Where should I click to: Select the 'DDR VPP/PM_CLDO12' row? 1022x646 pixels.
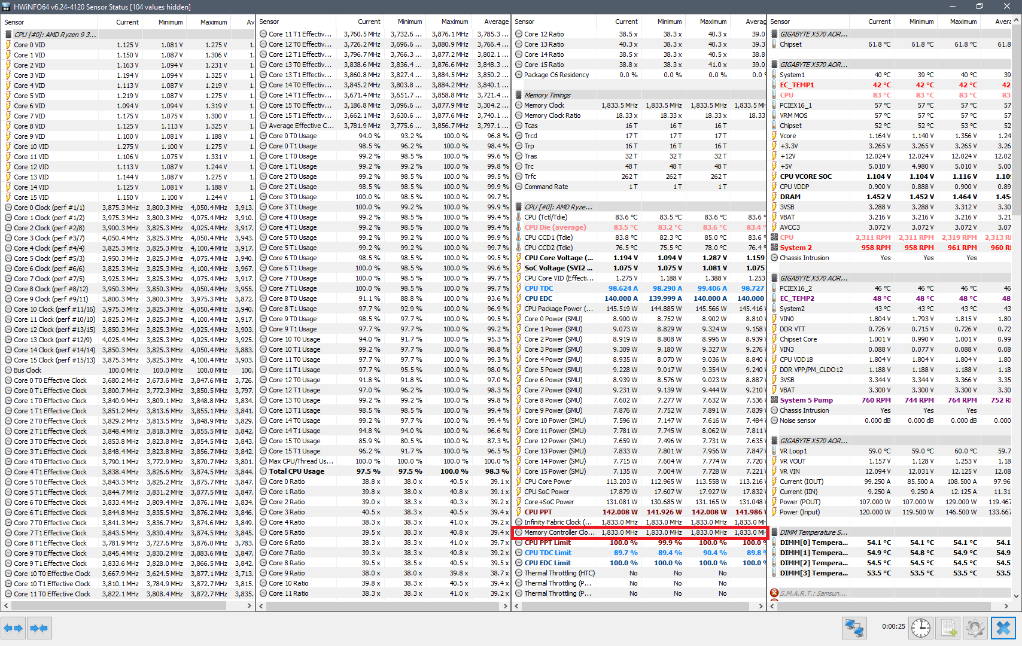pos(890,370)
